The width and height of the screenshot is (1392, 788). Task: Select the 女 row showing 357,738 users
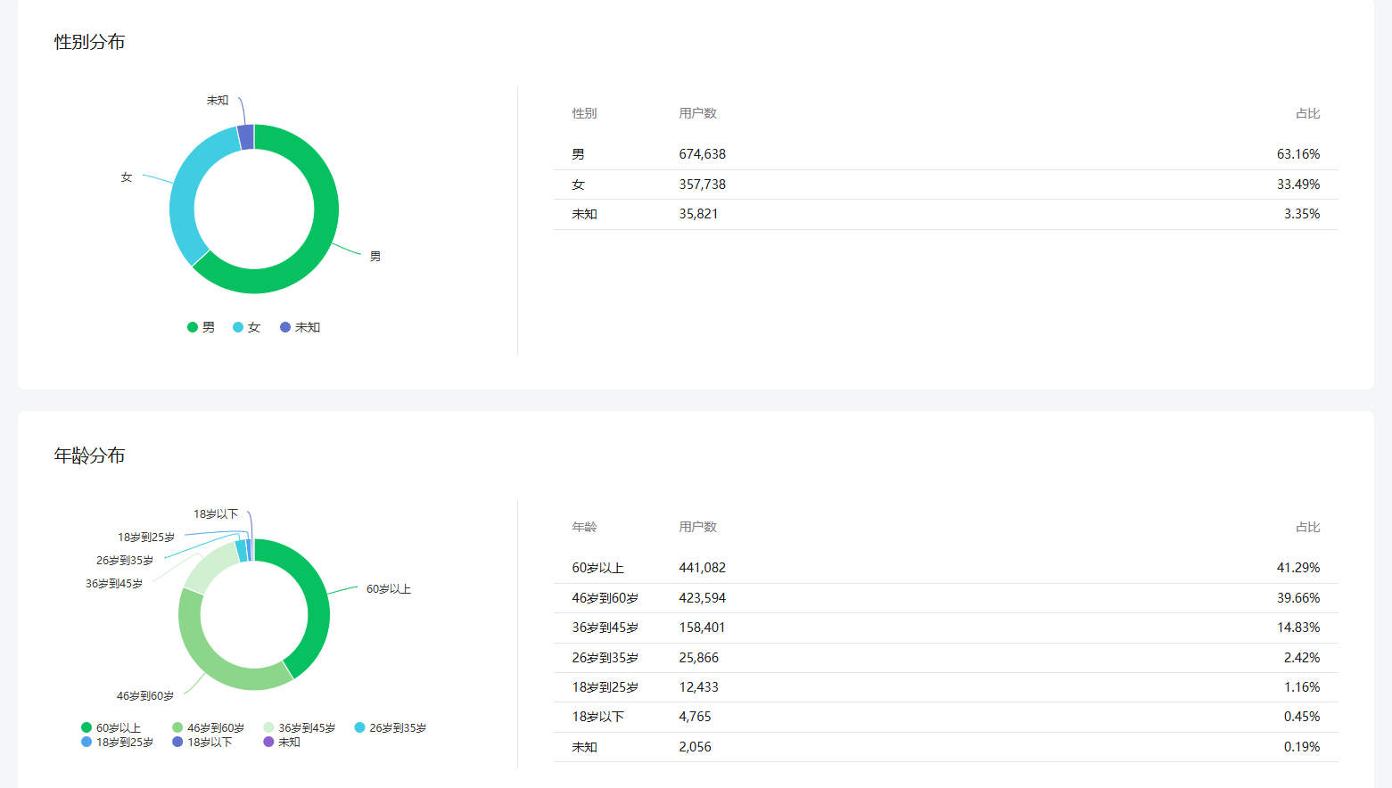[945, 185]
